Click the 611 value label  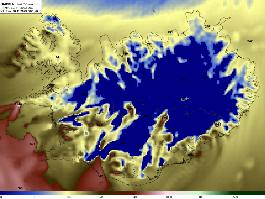click(x=112, y=155)
